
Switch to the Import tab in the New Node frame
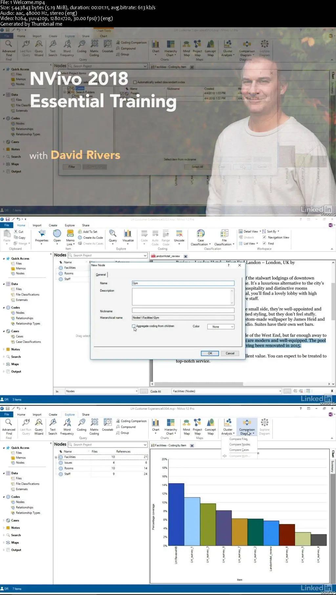tap(37, 225)
